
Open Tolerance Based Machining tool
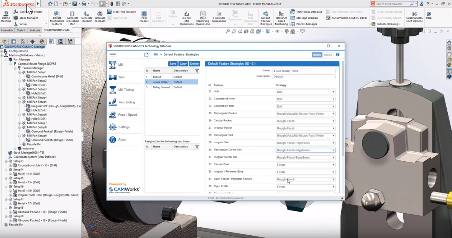tap(281, 18)
